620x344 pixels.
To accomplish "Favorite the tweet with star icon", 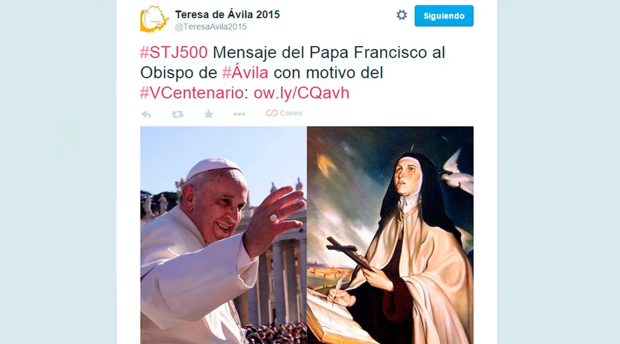I will 208,114.
